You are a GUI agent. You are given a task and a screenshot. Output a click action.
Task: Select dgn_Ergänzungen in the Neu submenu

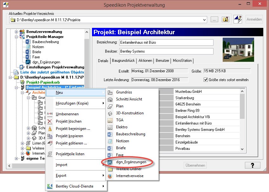(132, 162)
